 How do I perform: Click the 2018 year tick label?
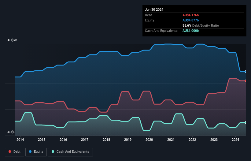tap(106, 140)
